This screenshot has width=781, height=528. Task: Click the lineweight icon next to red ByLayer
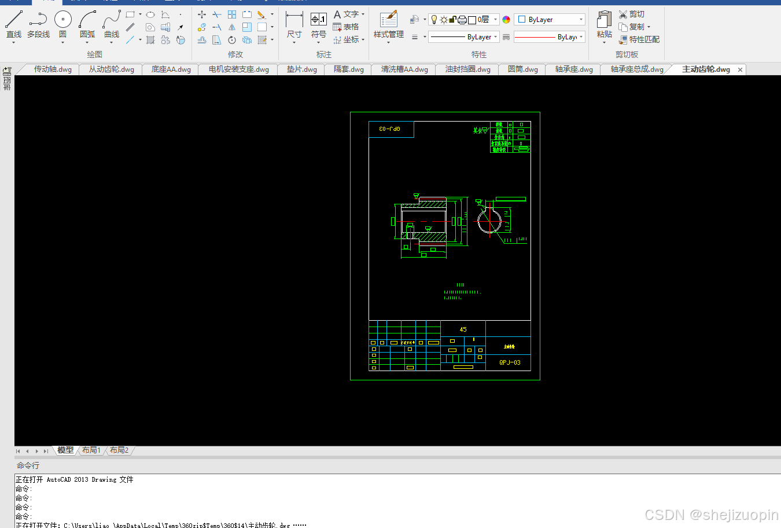point(506,37)
